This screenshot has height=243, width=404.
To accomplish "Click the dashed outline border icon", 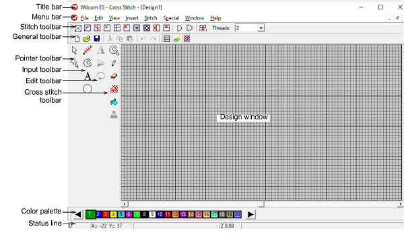I will (189, 28).
